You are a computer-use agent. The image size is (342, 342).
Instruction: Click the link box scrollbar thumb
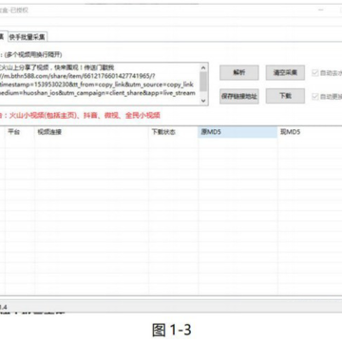(203, 82)
